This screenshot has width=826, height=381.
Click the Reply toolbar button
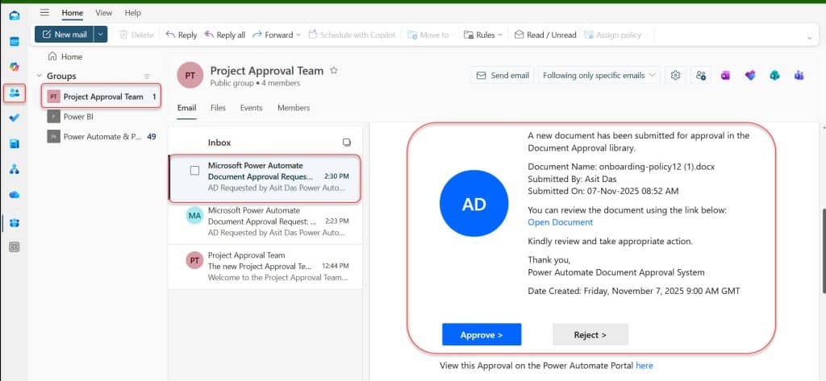coord(181,35)
